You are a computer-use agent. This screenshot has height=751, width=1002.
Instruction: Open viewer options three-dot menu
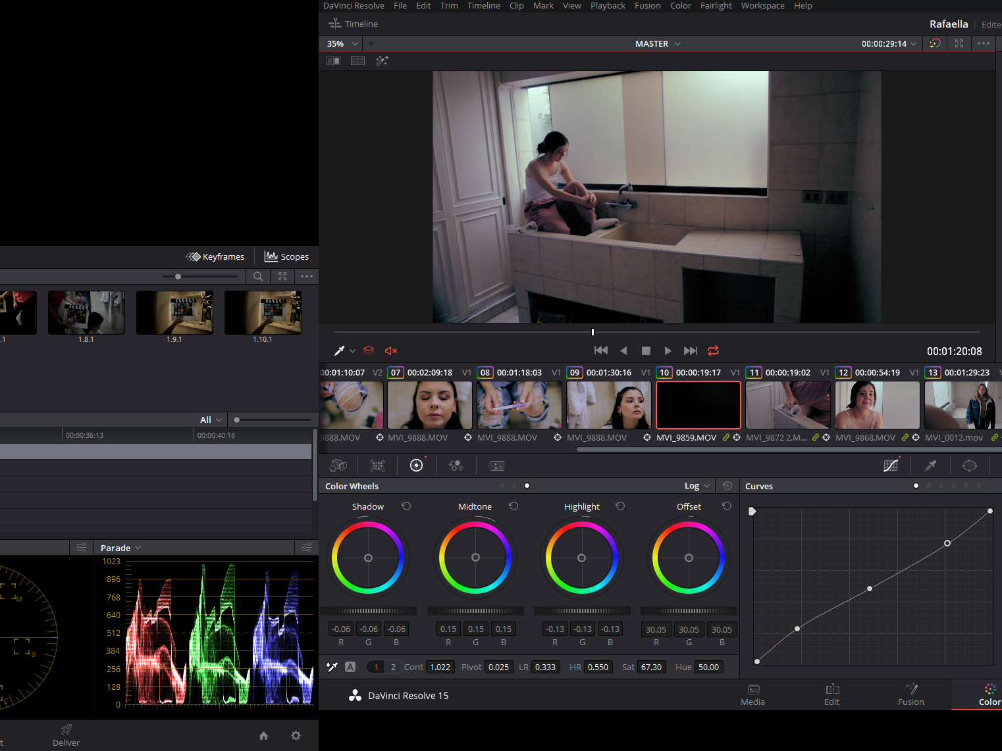pos(984,43)
